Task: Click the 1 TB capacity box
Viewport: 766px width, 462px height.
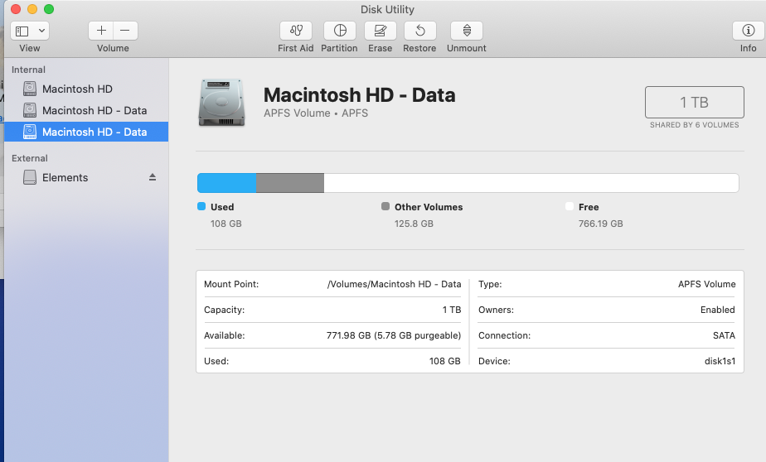Action: [x=694, y=103]
